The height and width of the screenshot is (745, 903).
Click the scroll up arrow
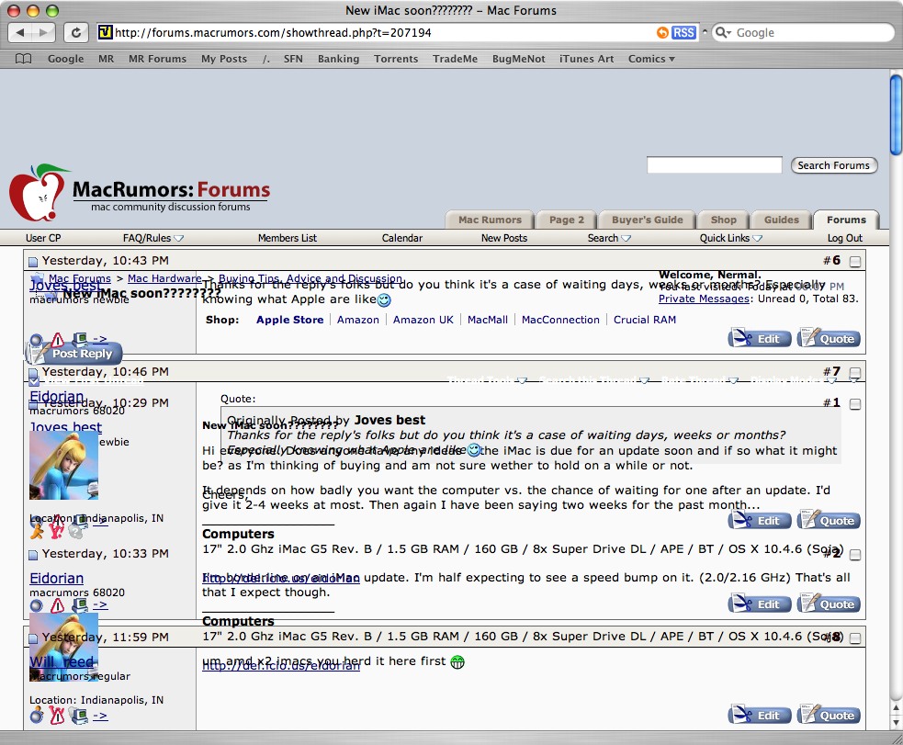896,707
